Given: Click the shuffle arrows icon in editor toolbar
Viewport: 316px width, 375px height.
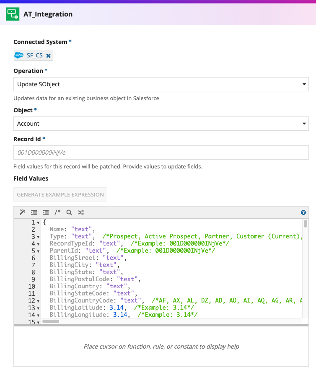Looking at the screenshot, I should point(81,212).
